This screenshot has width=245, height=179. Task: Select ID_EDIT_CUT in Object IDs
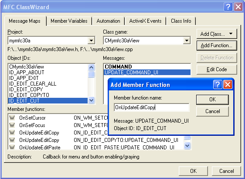click(x=48, y=100)
